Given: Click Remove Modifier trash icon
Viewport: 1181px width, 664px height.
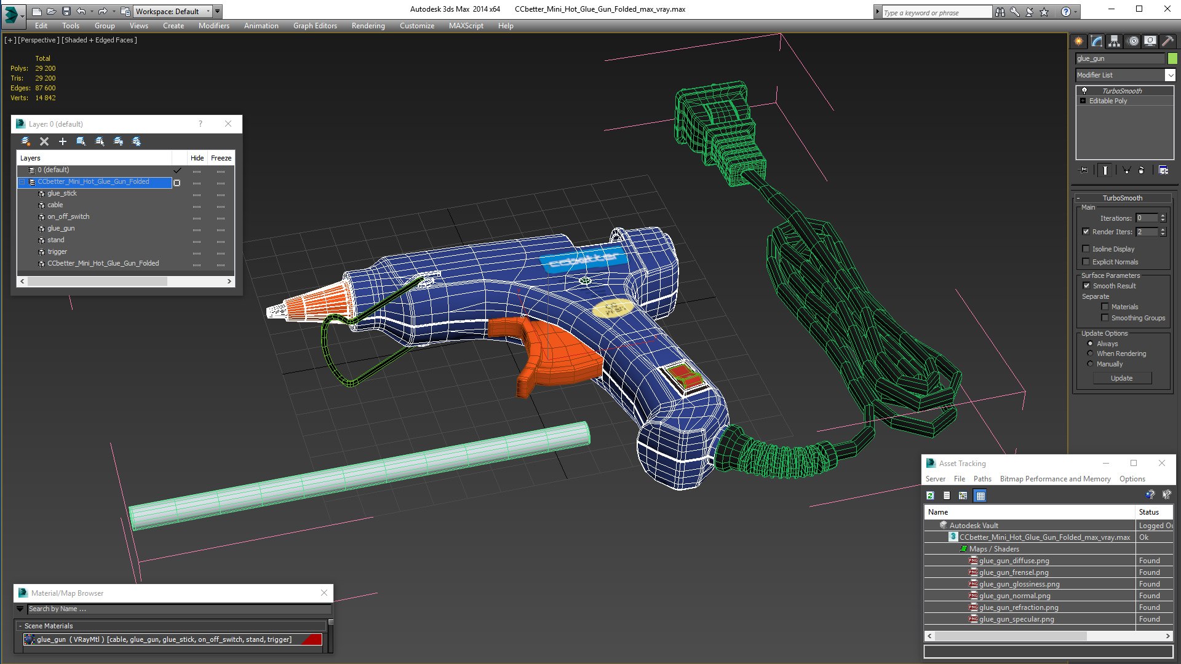Looking at the screenshot, I should (x=1142, y=170).
